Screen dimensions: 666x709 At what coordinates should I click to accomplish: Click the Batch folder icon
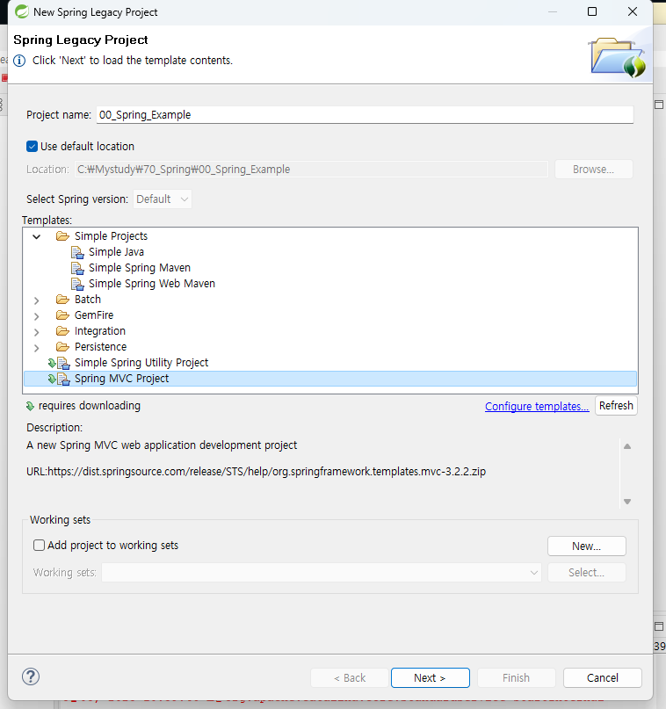pyautogui.click(x=62, y=300)
